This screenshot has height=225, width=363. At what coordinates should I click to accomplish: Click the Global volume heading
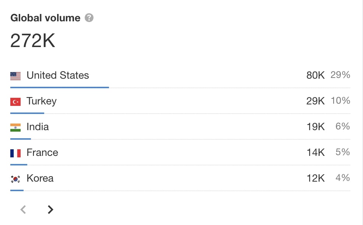coord(45,18)
